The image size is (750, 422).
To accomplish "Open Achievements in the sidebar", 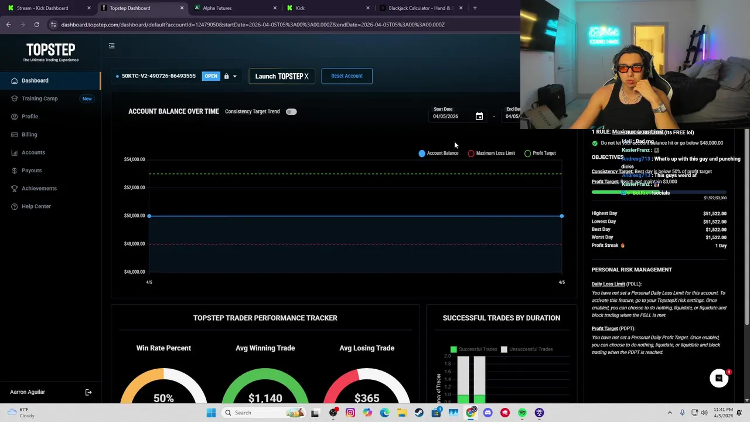I will (x=50, y=188).
